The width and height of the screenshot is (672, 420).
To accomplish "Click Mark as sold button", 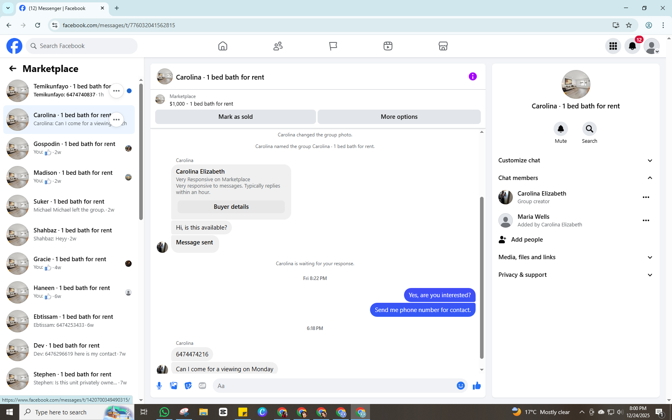I will click(236, 117).
